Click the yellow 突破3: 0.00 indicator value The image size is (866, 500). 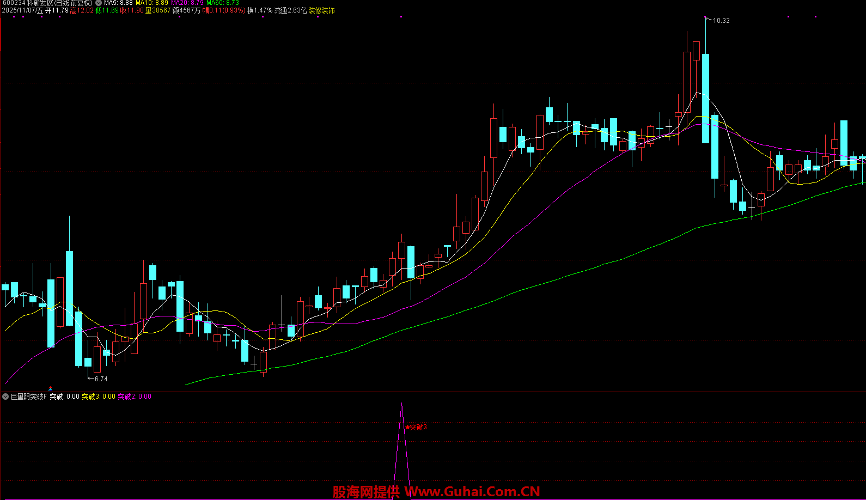coord(99,397)
